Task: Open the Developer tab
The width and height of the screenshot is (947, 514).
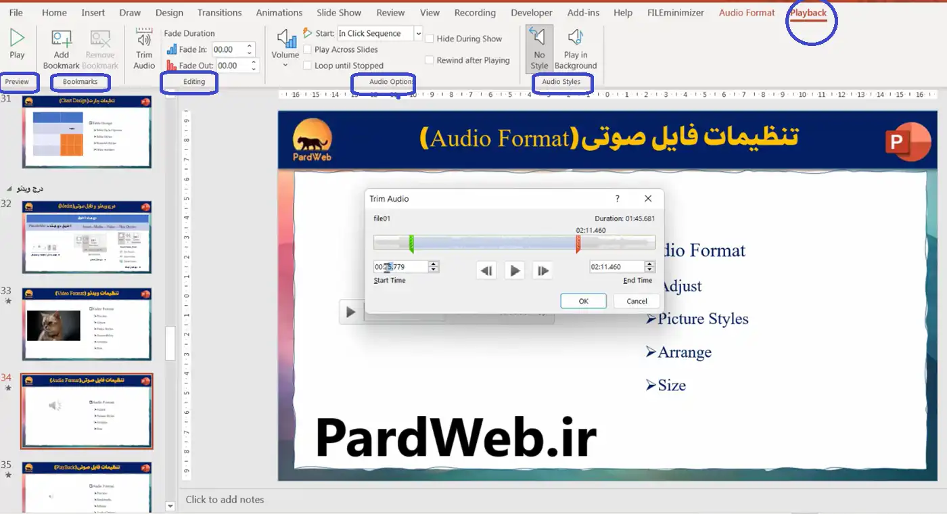Action: pyautogui.click(x=532, y=13)
